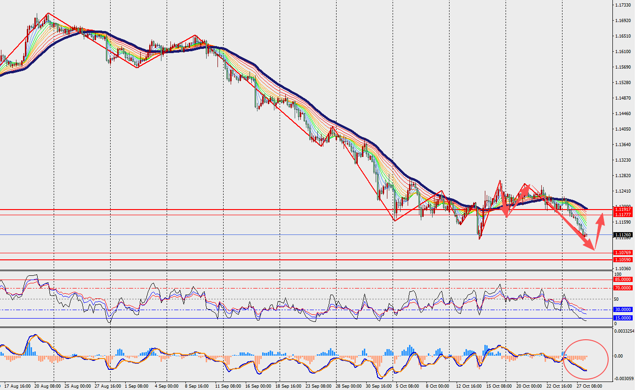Click the 1.12820 price scale value
635x390 pixels.
[x=623, y=176]
